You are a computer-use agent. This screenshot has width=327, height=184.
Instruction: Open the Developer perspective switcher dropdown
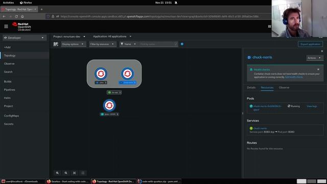click(x=25, y=38)
